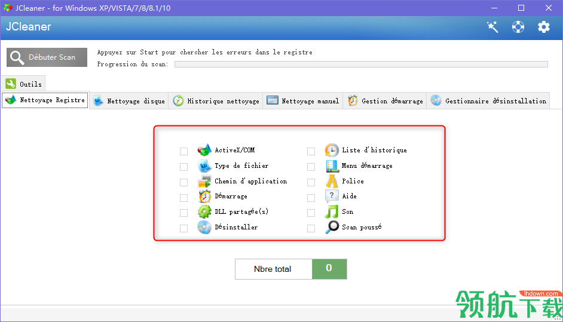Click the Nbre total label box
The width and height of the screenshot is (563, 322).
[x=274, y=269]
